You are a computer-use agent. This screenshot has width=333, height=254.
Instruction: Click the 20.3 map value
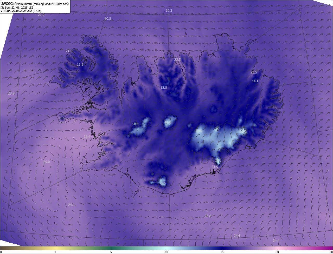169,10
